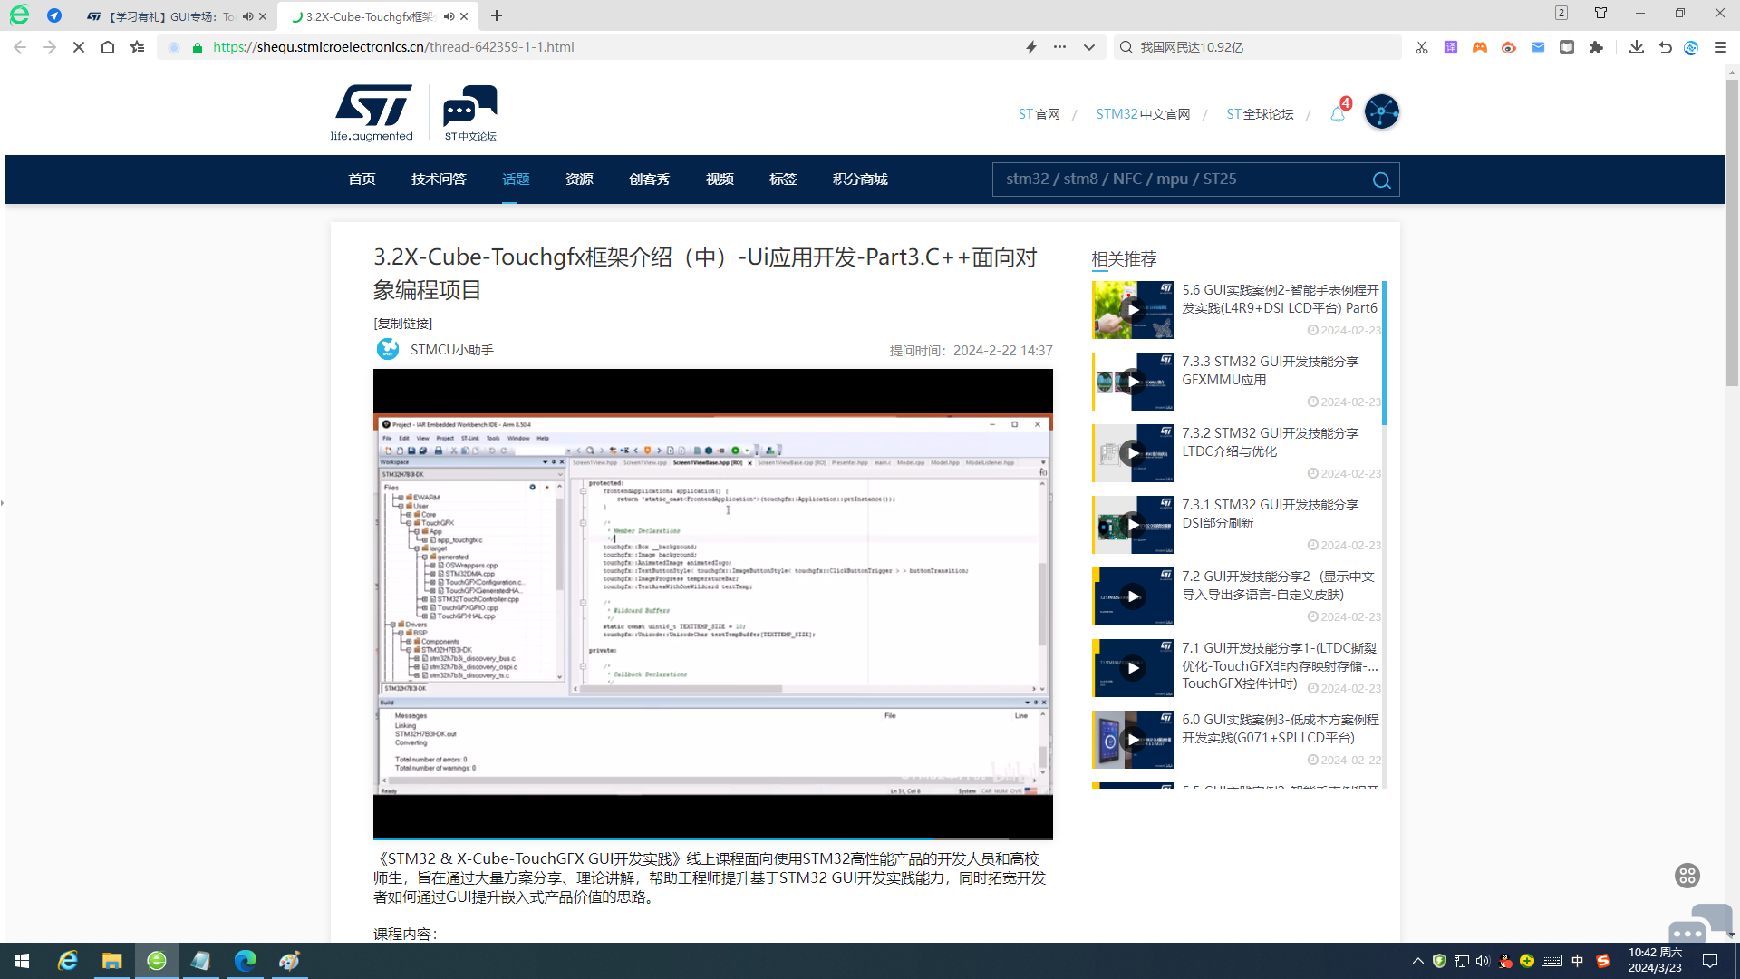This screenshot has width=1740, height=979.
Task: Play the 7.2 GUI开发技能分享2 video thumbnail
Action: click(x=1133, y=596)
